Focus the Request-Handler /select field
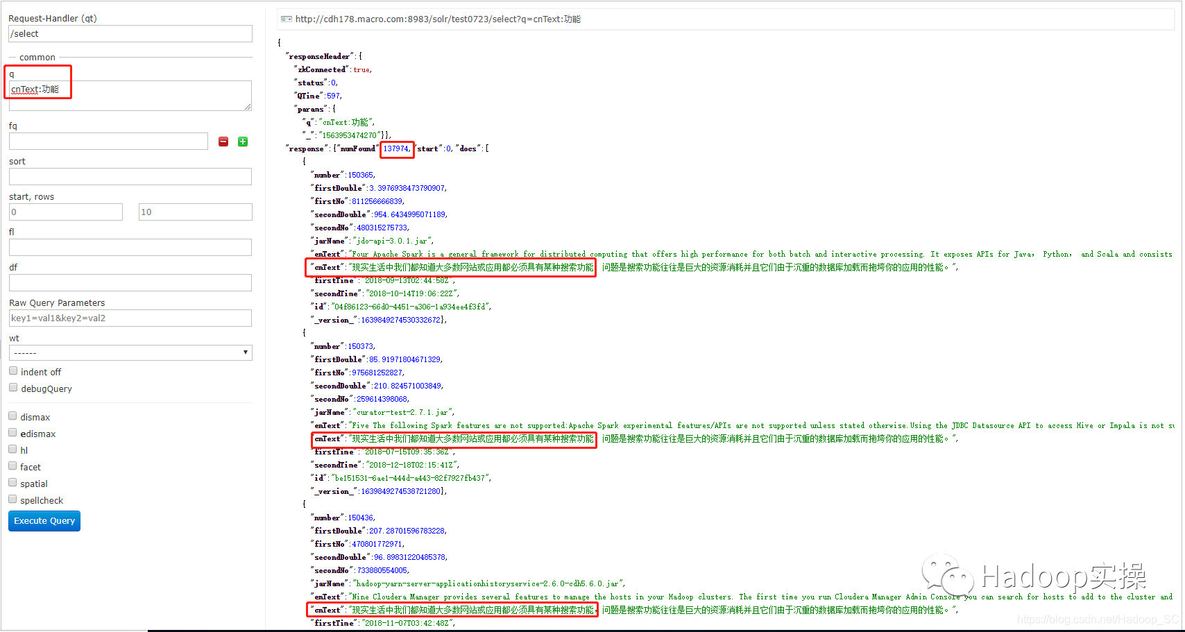 point(130,34)
